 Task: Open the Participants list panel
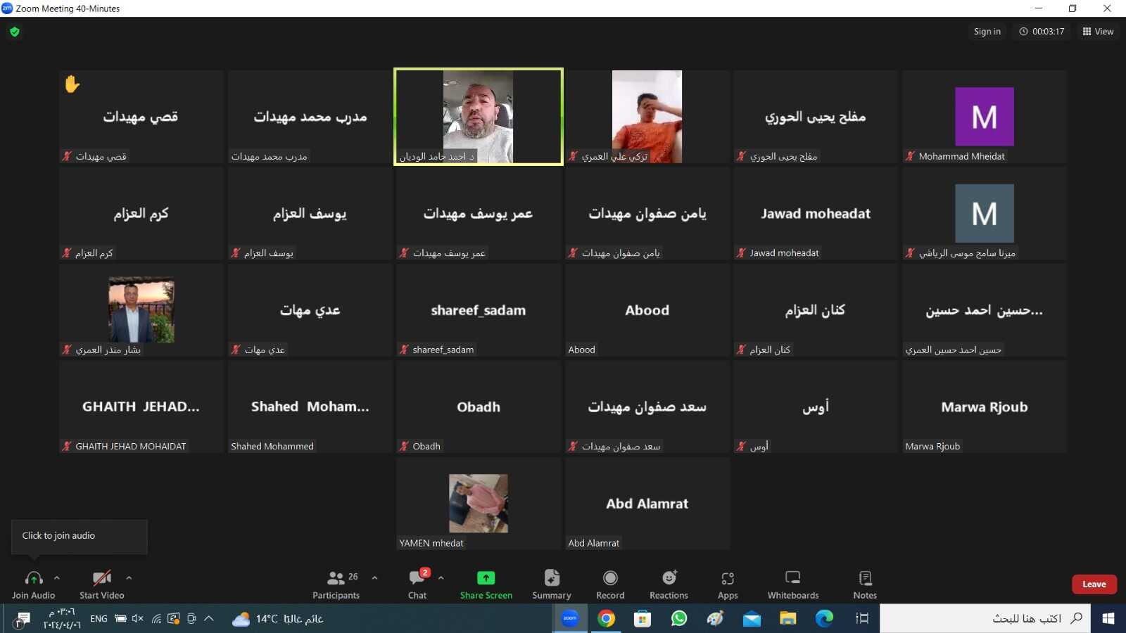(x=336, y=584)
